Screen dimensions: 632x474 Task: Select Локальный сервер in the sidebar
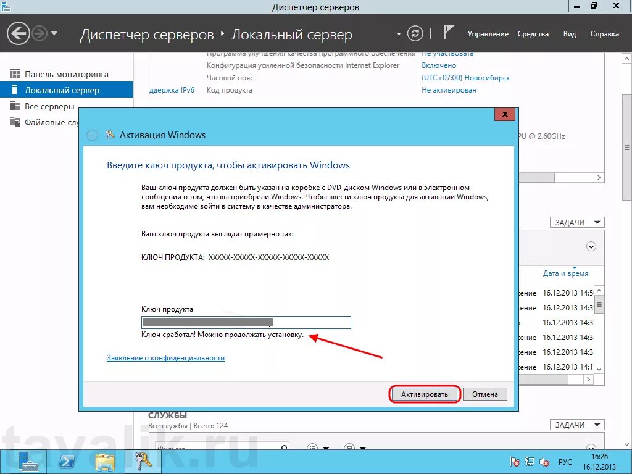[67, 90]
